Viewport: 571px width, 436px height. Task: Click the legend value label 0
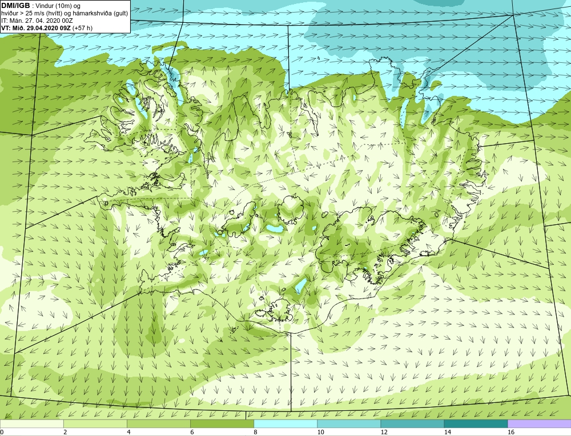(2, 432)
